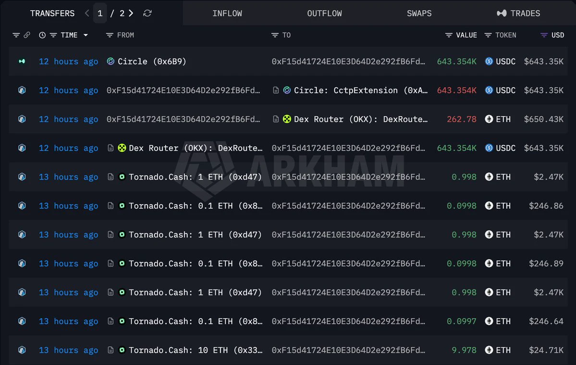Click the chain icon on the Circle (0x6B9) row
The width and height of the screenshot is (576, 365).
point(22,61)
